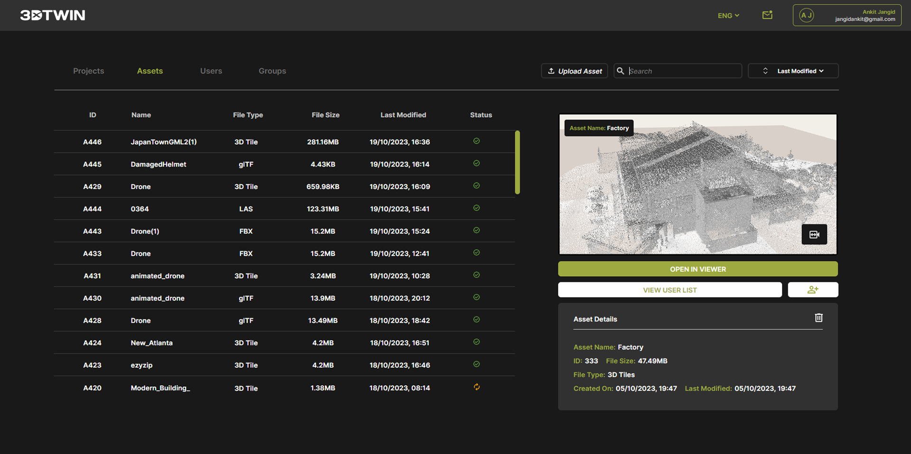Click the Factory asset preview thumbnail
Image resolution: width=911 pixels, height=454 pixels.
tap(698, 184)
